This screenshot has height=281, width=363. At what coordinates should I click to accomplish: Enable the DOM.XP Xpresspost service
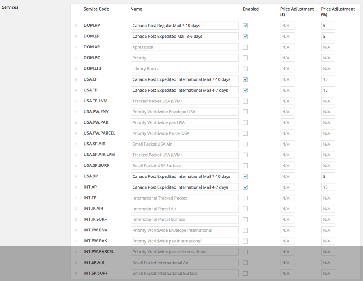[x=245, y=47]
